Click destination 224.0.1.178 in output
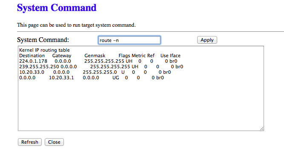The image size is (284, 156). (x=33, y=61)
